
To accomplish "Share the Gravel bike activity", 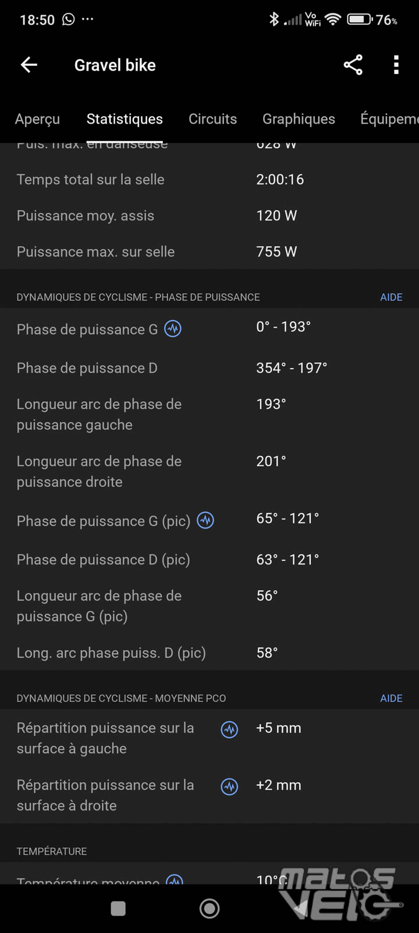I will [x=353, y=65].
